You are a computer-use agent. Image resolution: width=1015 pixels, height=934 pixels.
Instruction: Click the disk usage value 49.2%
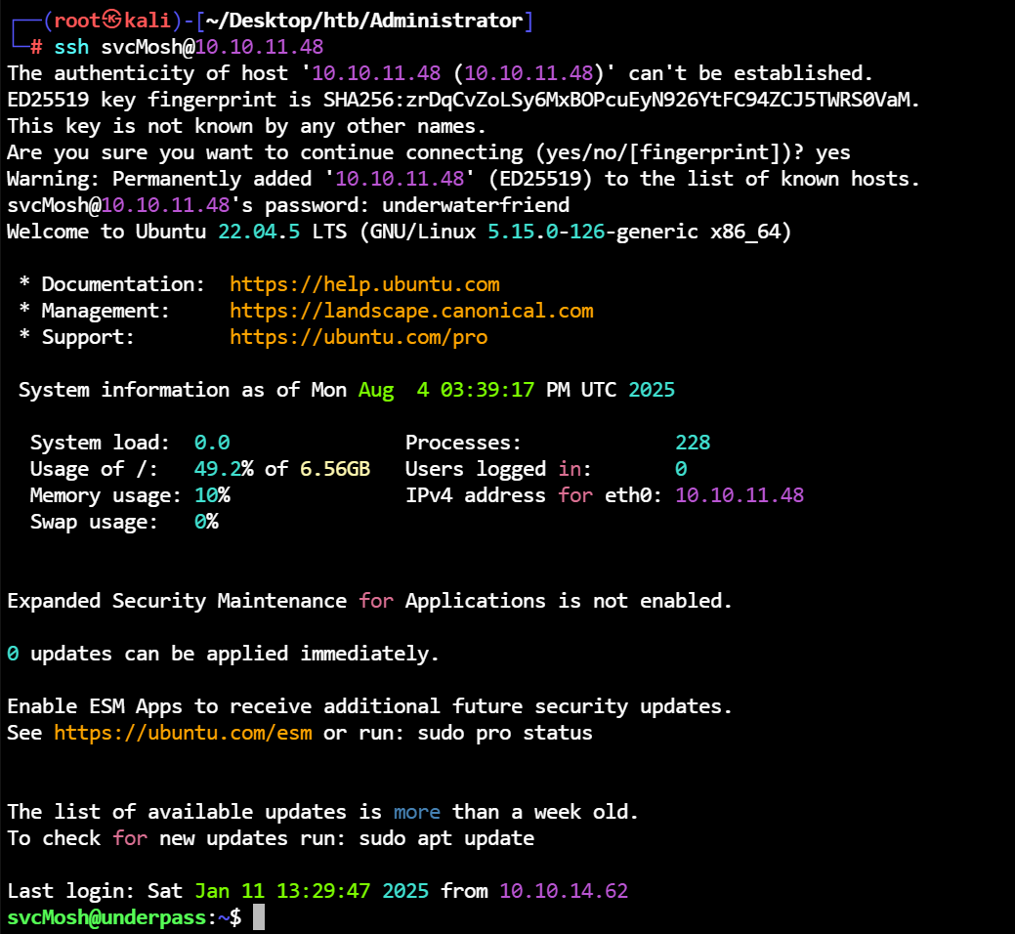click(x=218, y=469)
